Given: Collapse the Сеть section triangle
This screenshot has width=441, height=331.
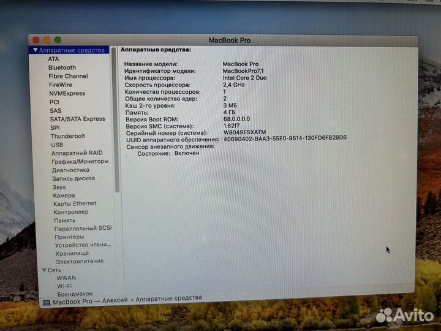Looking at the screenshot, I should pyautogui.click(x=44, y=270).
